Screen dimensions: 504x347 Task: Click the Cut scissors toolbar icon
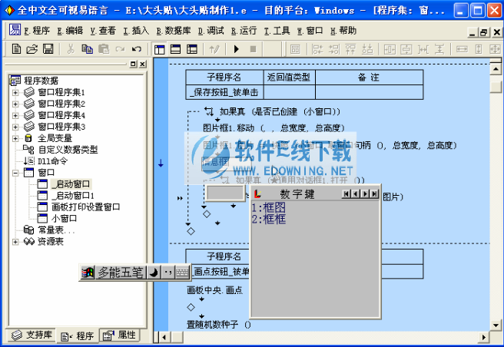coord(70,49)
